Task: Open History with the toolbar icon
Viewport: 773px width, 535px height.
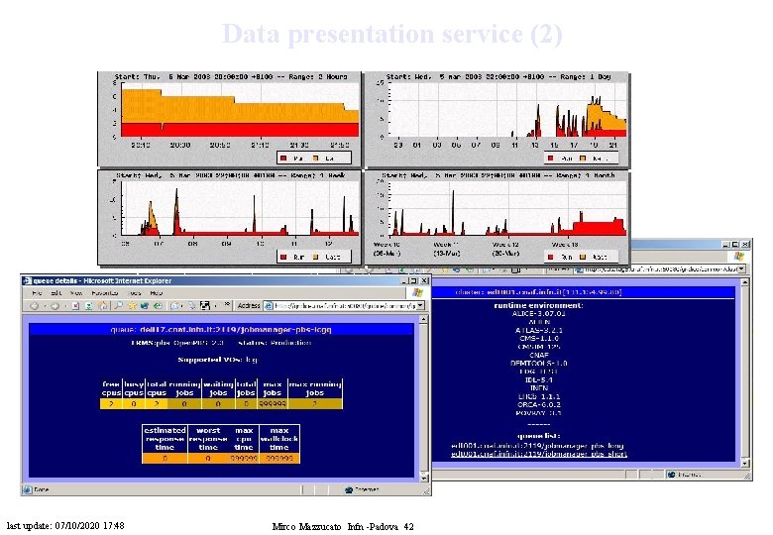Action: pos(158,306)
